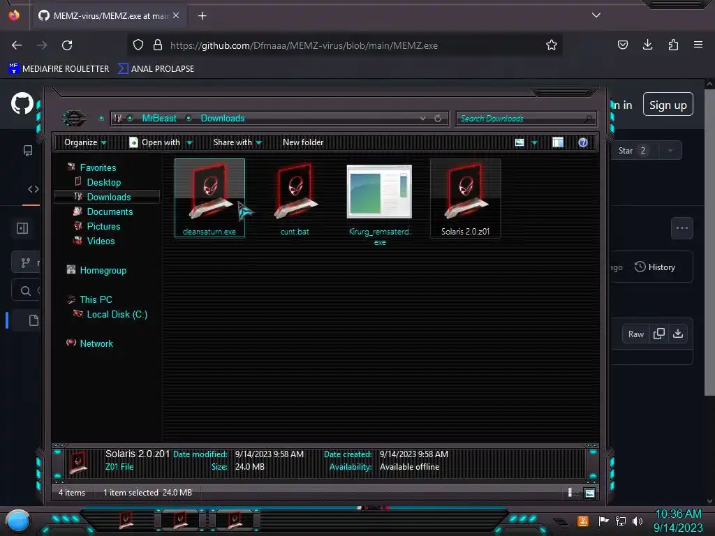The width and height of the screenshot is (715, 536).
Task: Click the Firefox forward arrow
Action: coord(42,45)
